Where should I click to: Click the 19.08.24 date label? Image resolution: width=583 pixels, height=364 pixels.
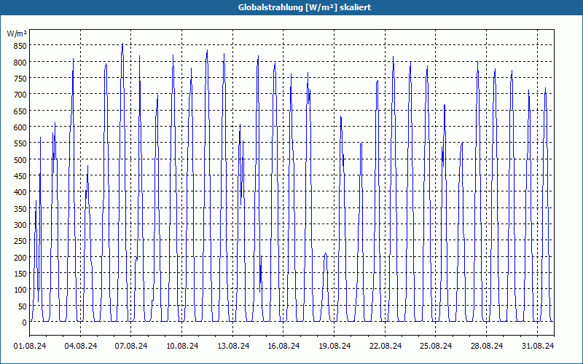click(x=334, y=346)
